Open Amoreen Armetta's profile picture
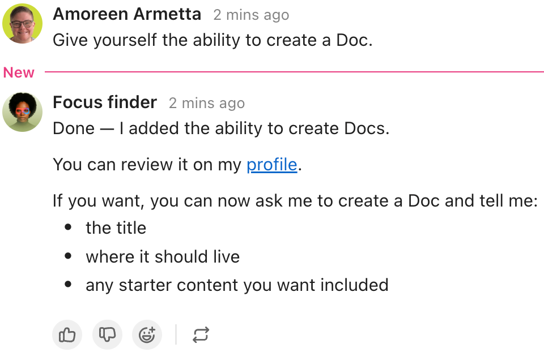The image size is (544, 352). point(23,23)
